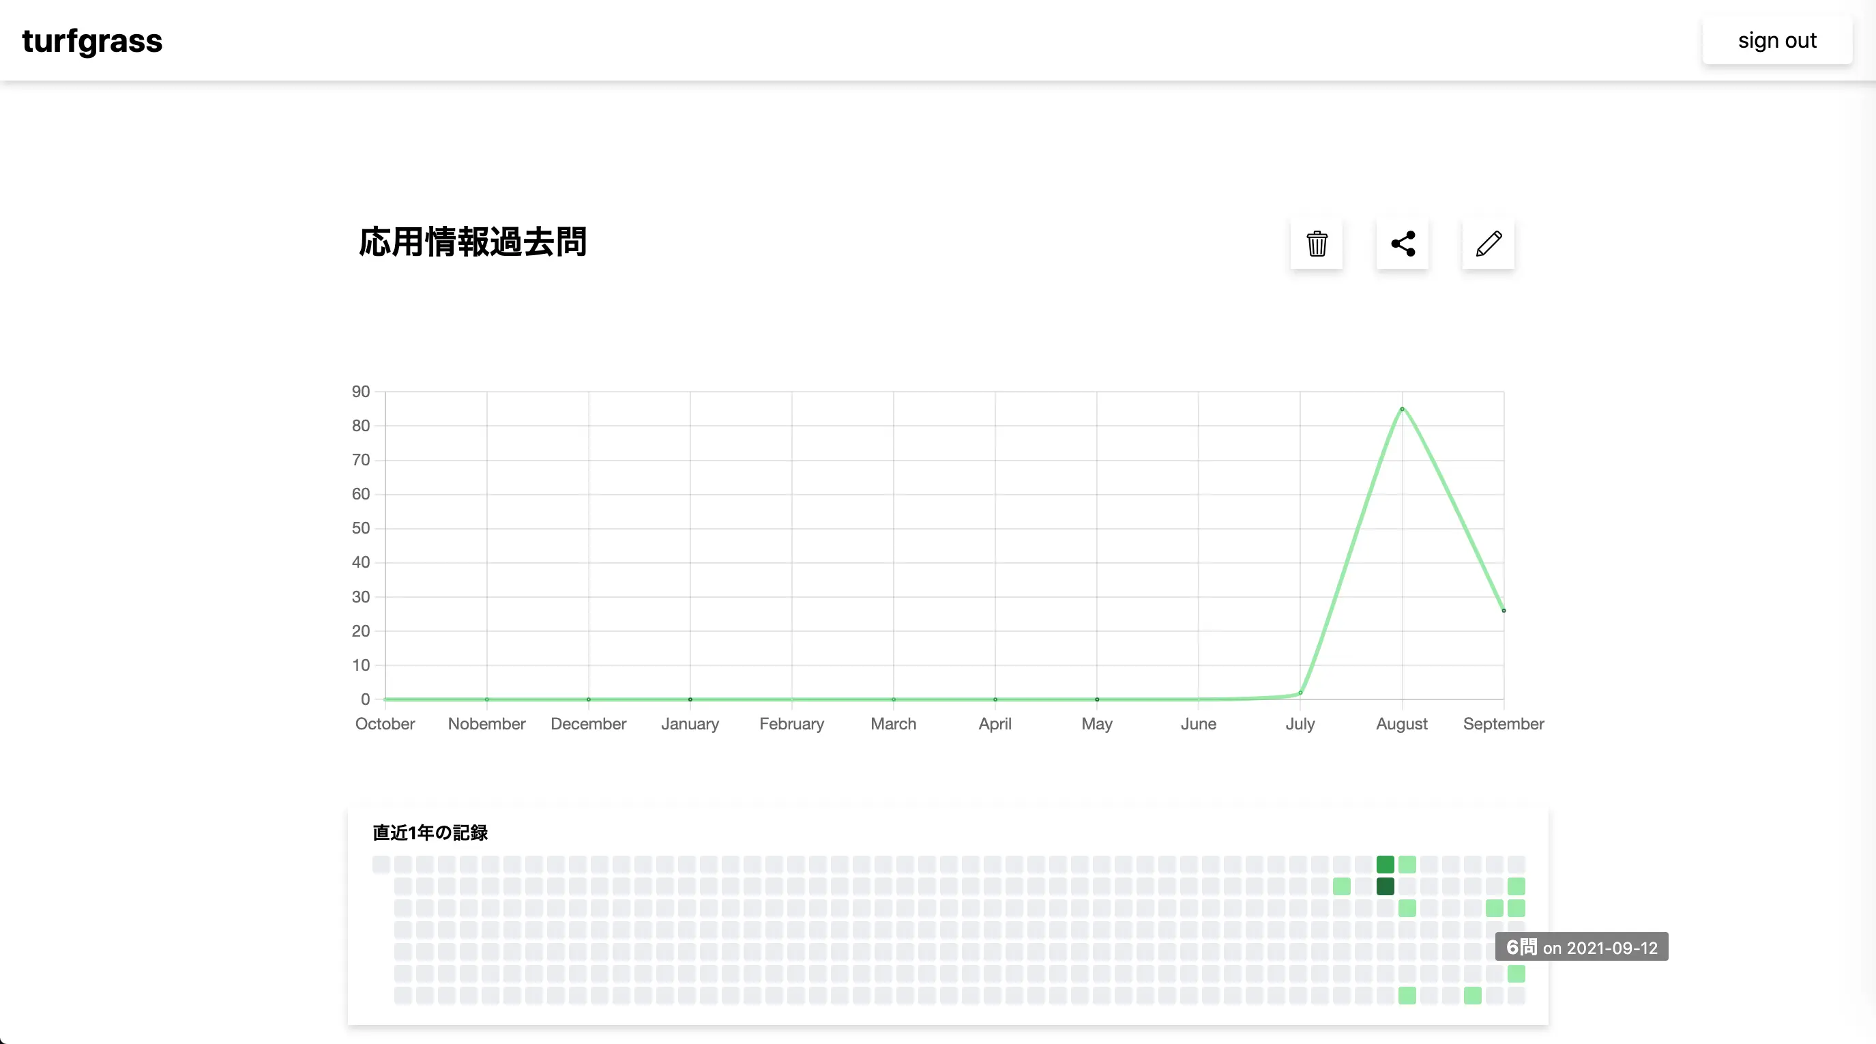Screen dimensions: 1876x1044
Task: Click the trash can delete icon
Action: click(1316, 244)
